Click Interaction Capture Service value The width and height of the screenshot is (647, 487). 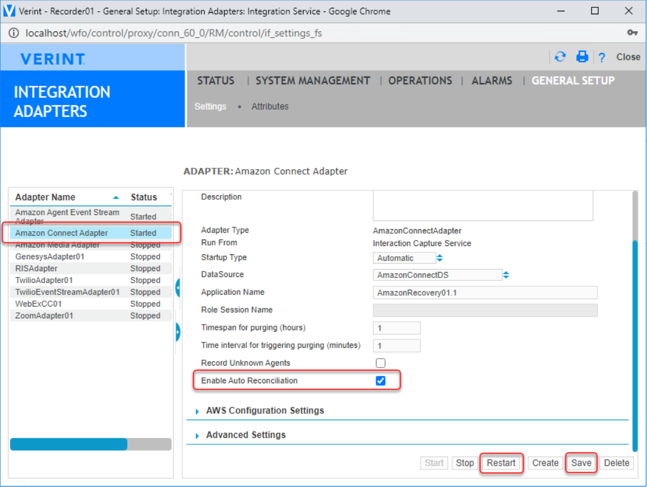pyautogui.click(x=422, y=243)
